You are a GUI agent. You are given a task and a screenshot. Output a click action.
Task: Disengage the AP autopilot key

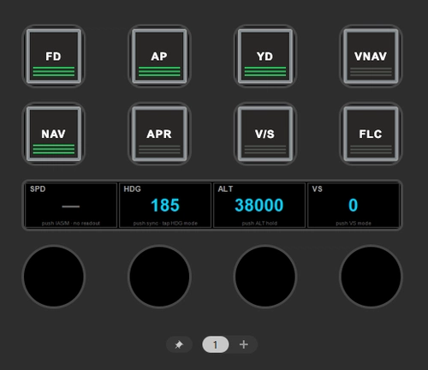coord(159,57)
